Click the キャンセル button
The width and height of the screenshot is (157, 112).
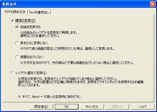click(92, 107)
